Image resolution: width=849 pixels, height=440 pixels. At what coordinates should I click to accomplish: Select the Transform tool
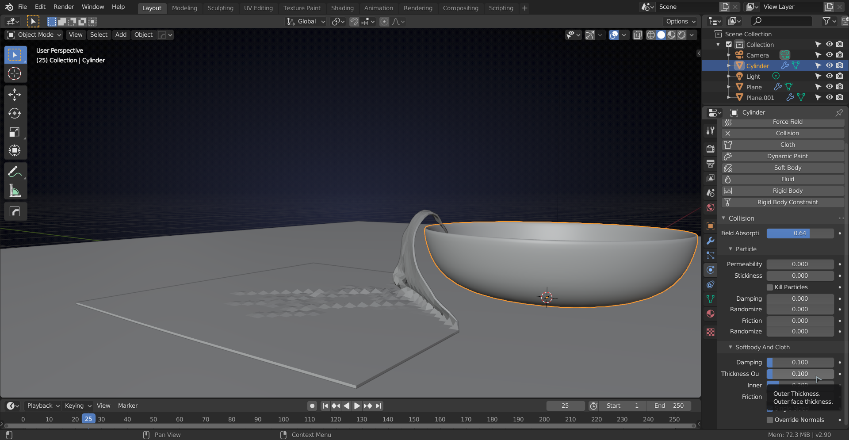15,150
